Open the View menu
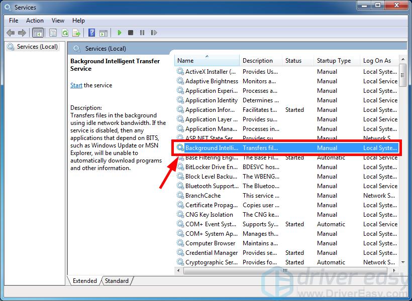This screenshot has width=412, height=301. click(x=58, y=21)
